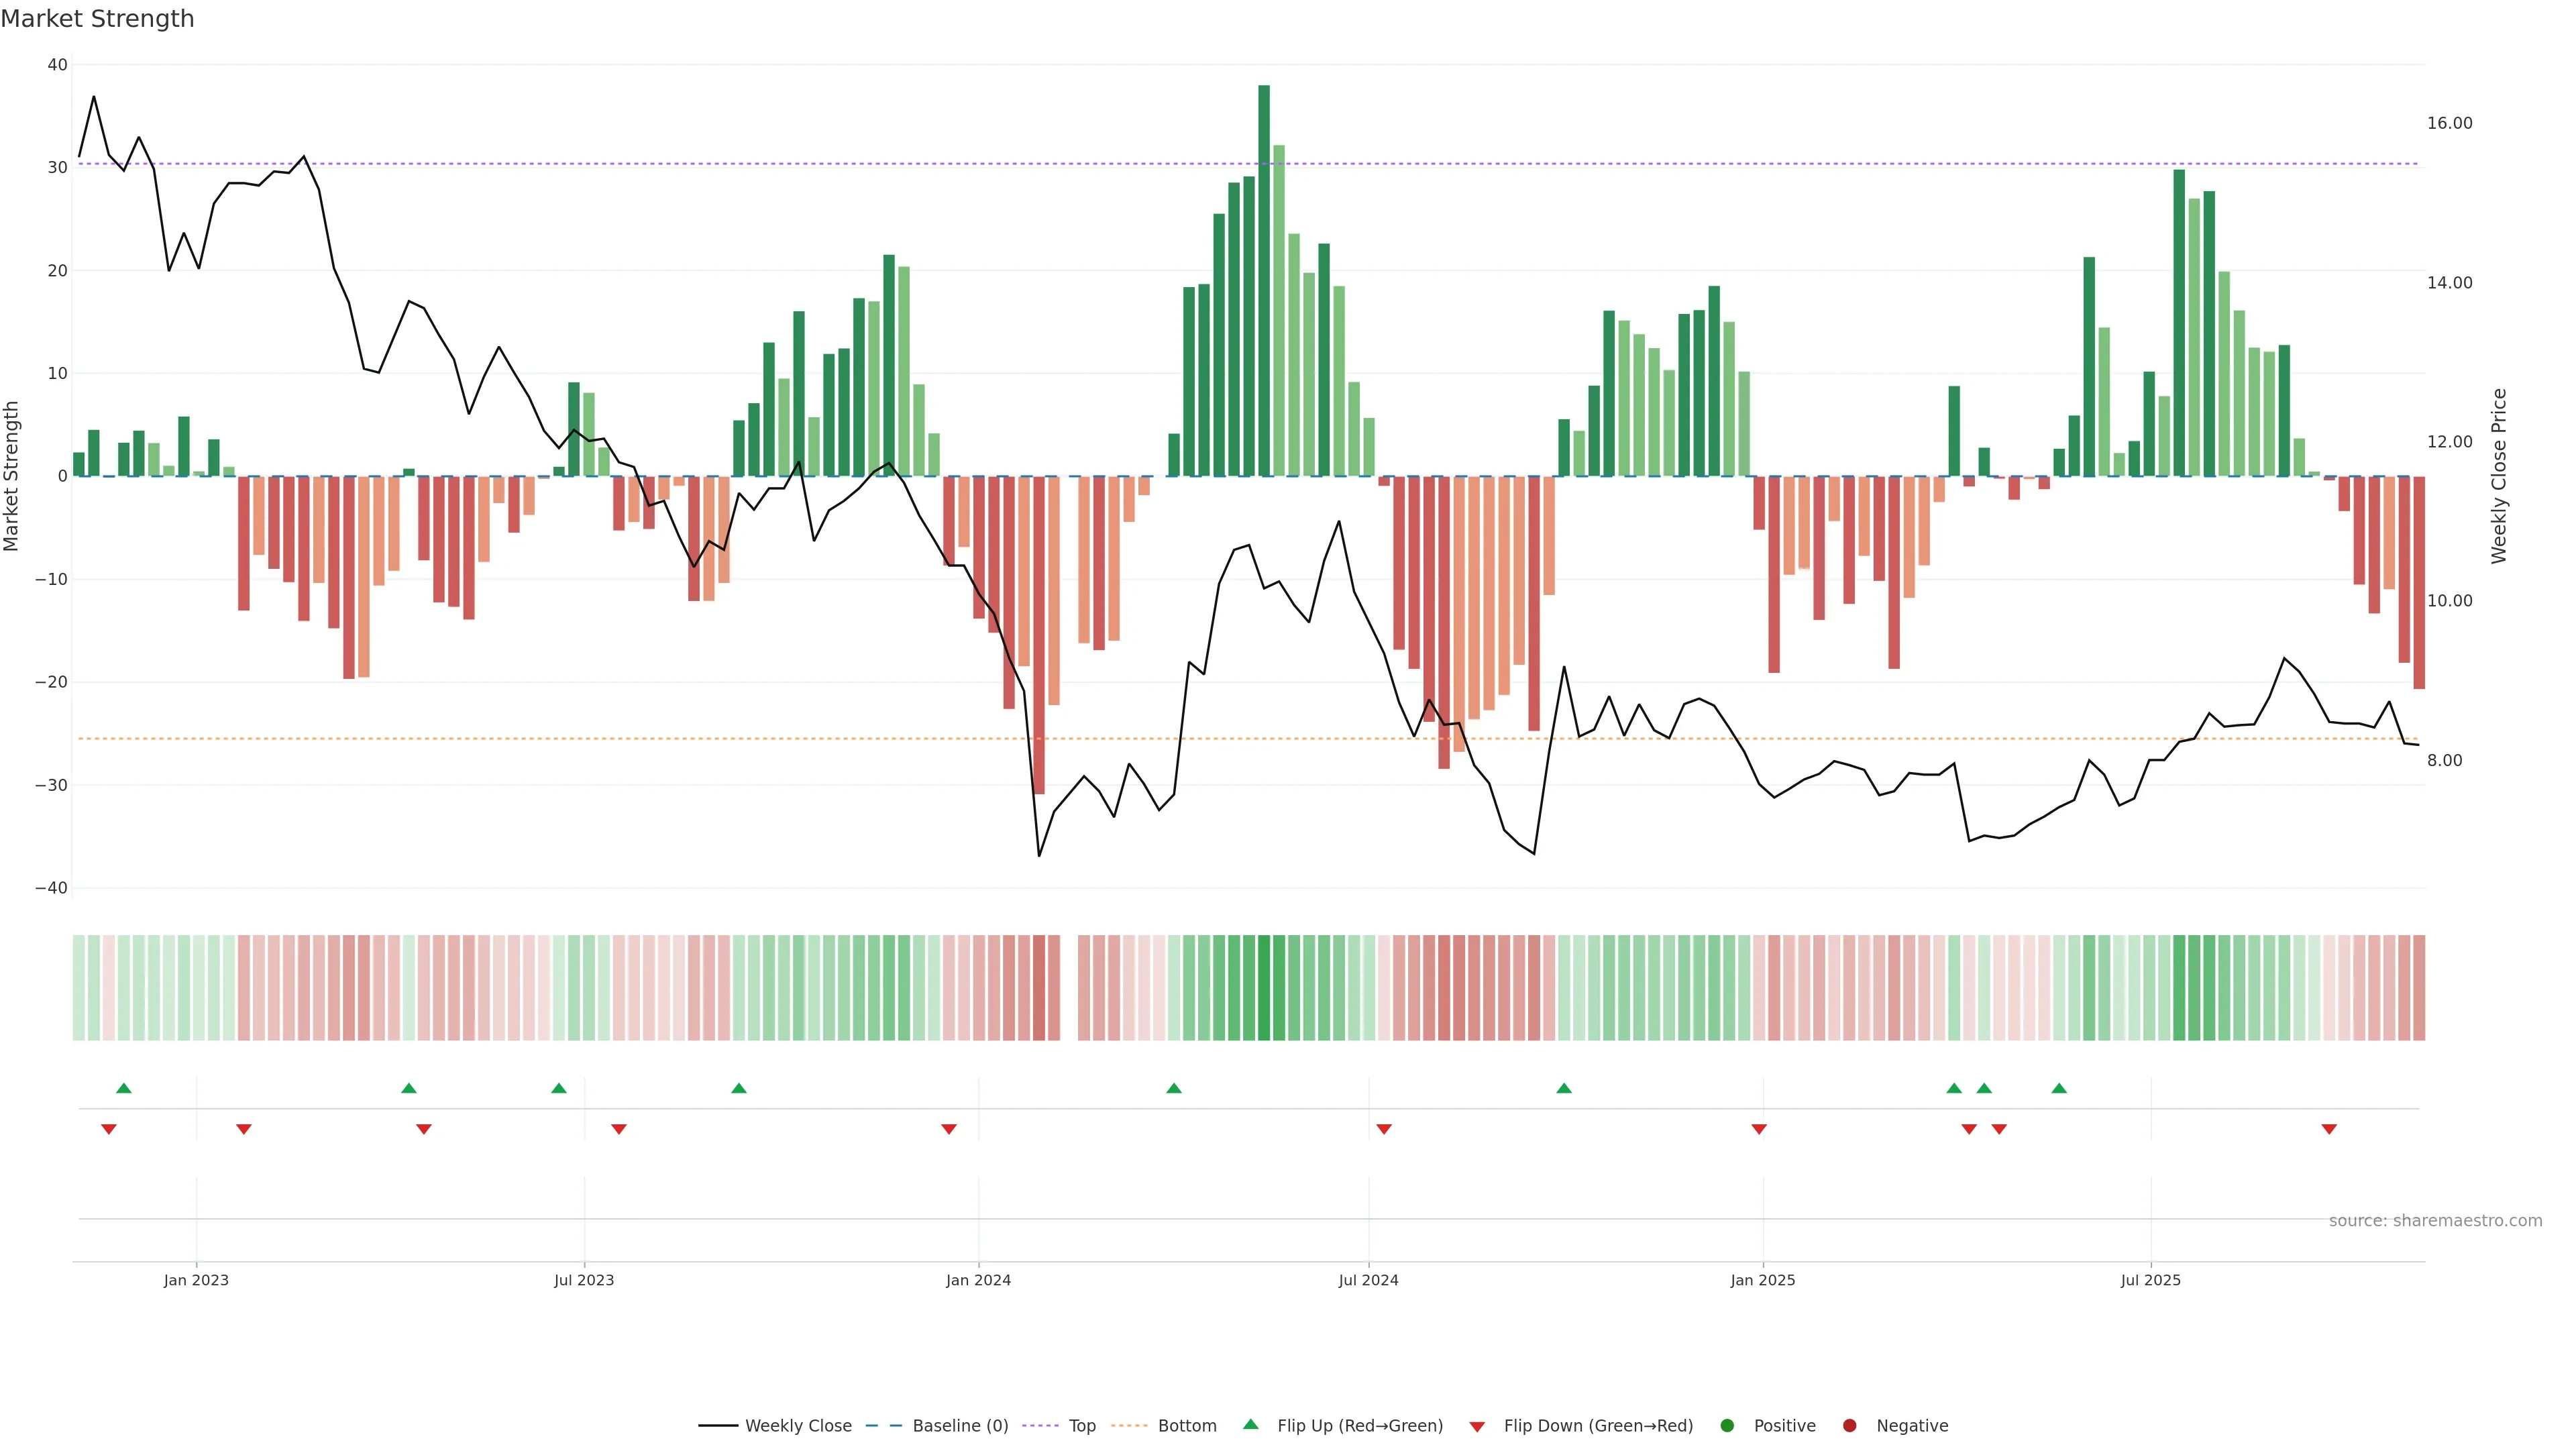Image resolution: width=2576 pixels, height=1449 pixels.
Task: Click the Jan 2024 x-axis label
Action: click(x=978, y=1280)
